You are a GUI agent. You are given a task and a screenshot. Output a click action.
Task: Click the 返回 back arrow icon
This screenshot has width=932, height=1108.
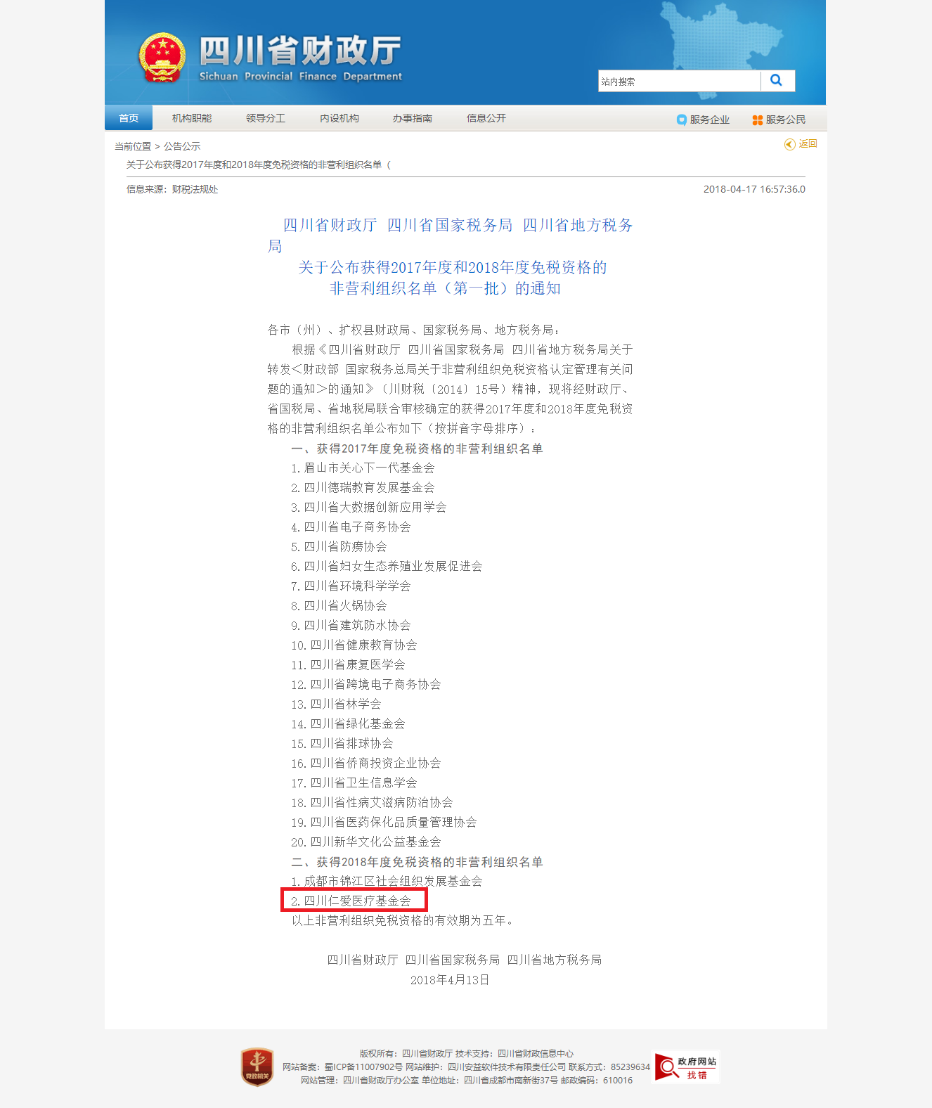click(790, 144)
